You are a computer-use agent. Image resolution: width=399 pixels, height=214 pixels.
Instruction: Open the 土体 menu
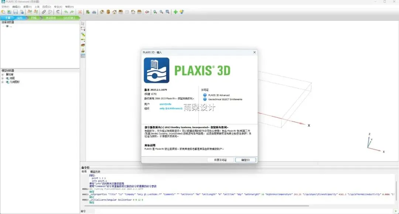coord(37,7)
